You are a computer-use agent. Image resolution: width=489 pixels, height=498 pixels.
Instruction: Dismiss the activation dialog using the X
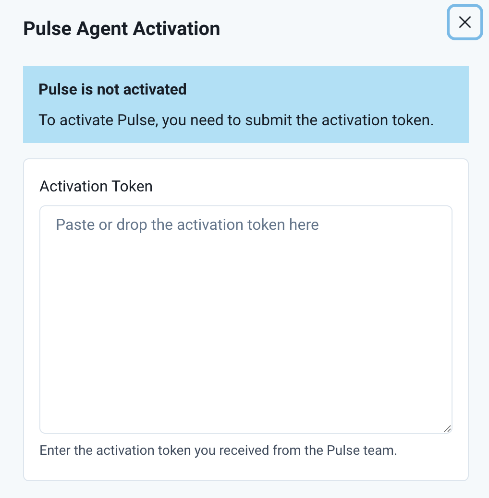tap(465, 22)
